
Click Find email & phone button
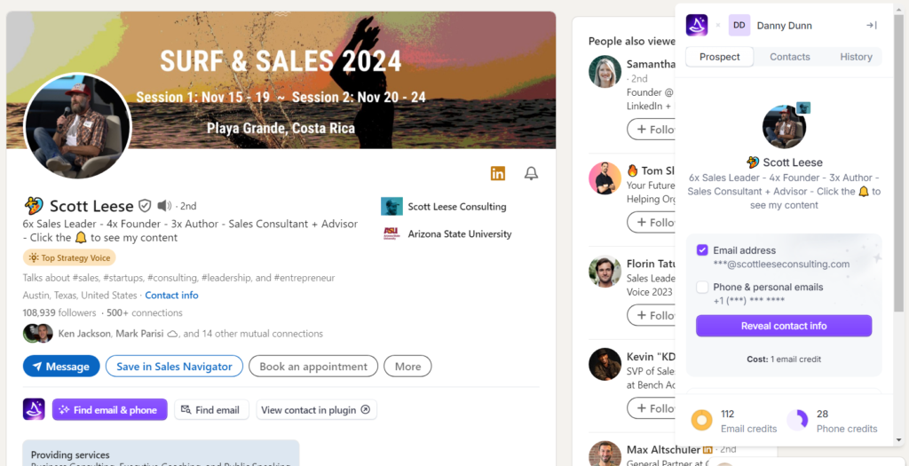click(109, 410)
